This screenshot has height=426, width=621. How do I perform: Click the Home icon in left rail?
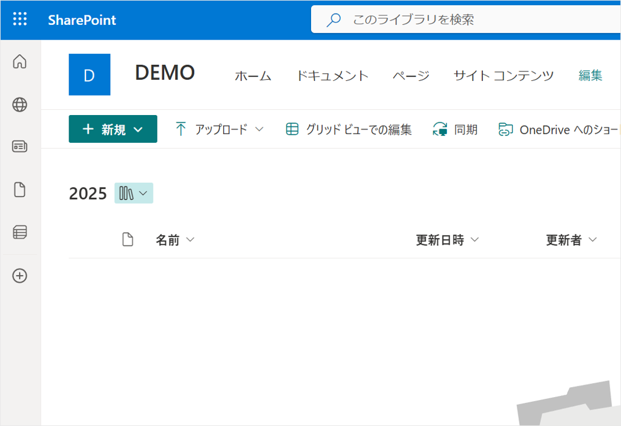coord(20,61)
